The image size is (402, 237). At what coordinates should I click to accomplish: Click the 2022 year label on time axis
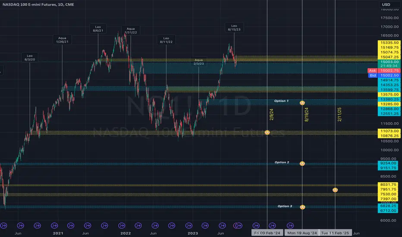pyautogui.click(x=126, y=233)
